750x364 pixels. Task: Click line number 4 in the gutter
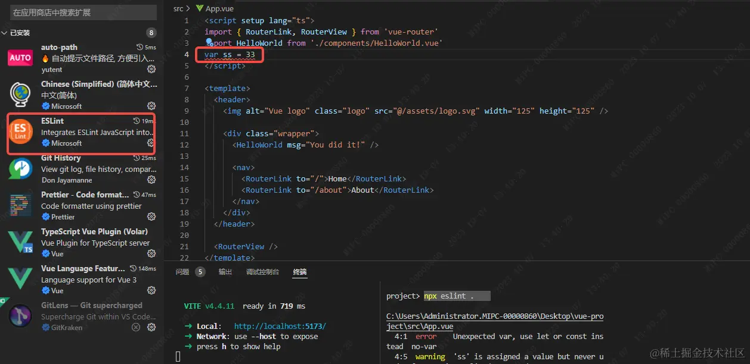[x=187, y=55]
